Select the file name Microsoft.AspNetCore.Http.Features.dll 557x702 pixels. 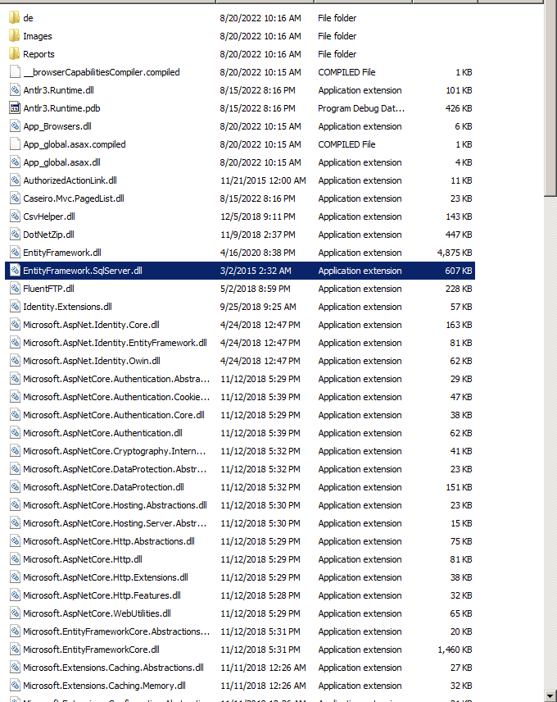[102, 595]
